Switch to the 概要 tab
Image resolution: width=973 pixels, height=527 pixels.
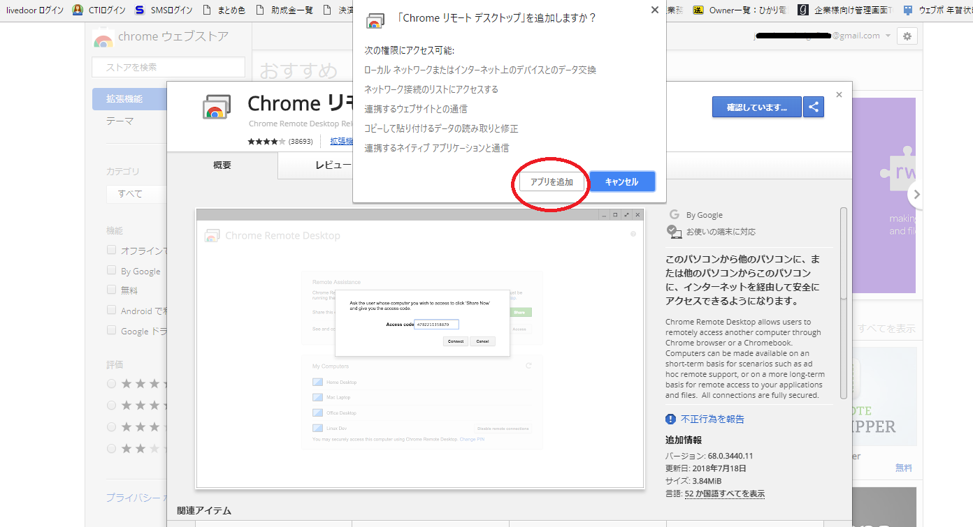tap(222, 165)
